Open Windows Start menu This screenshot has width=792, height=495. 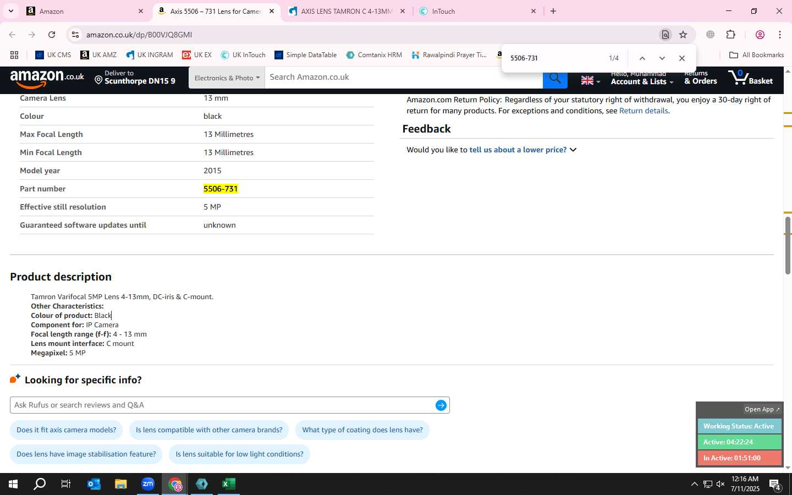[x=13, y=484]
